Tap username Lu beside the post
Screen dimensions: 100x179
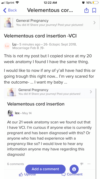tap(14, 44)
